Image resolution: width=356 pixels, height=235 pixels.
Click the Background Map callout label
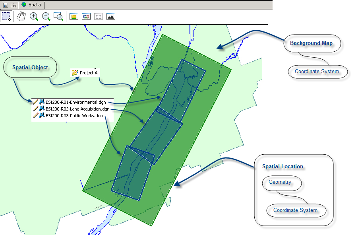coord(311,43)
